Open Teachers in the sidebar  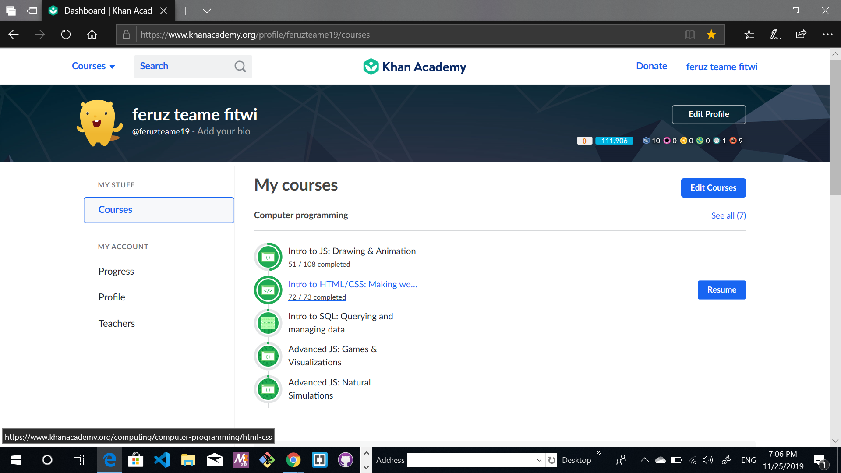tap(117, 324)
